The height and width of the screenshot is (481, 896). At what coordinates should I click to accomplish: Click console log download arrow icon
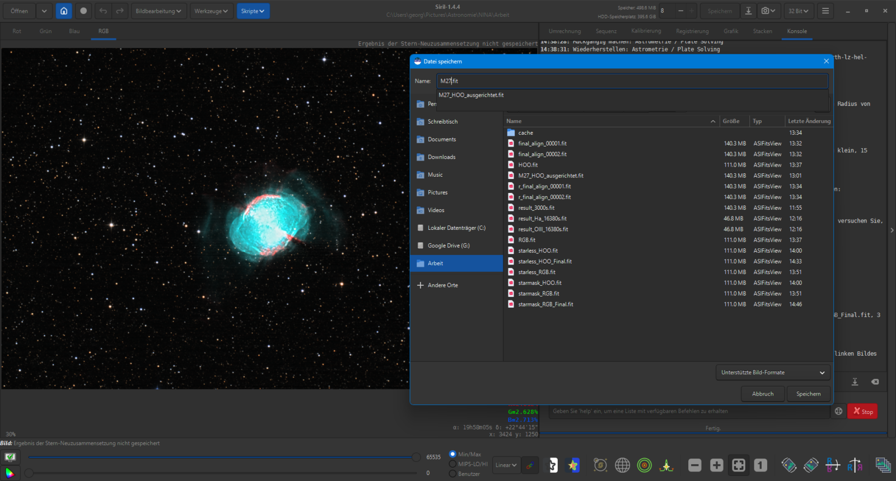[855, 382]
